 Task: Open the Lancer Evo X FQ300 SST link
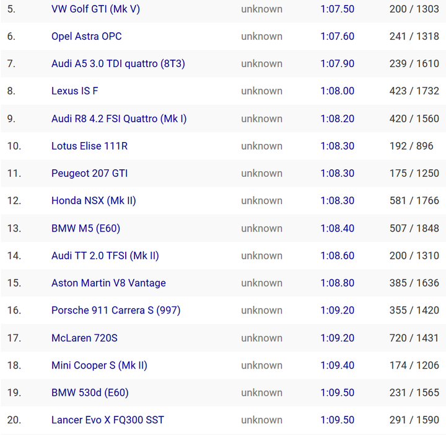point(108,420)
